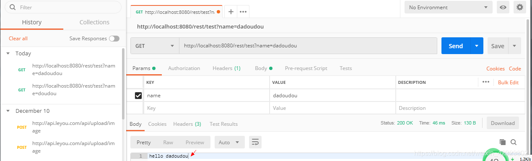Click the Send button

(456, 46)
